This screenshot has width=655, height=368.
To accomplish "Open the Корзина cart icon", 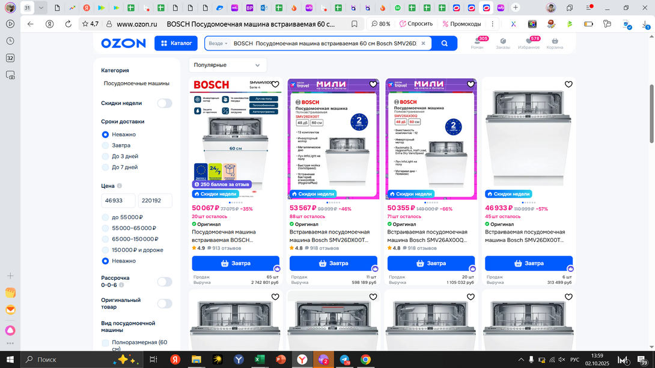I will click(x=555, y=43).
